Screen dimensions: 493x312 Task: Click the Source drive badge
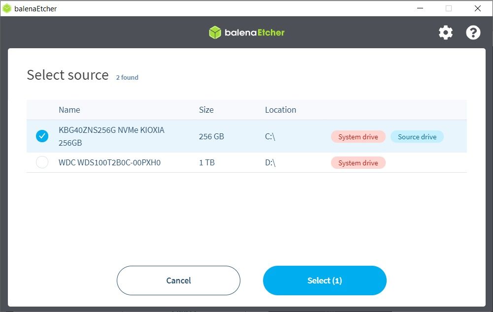coord(417,136)
